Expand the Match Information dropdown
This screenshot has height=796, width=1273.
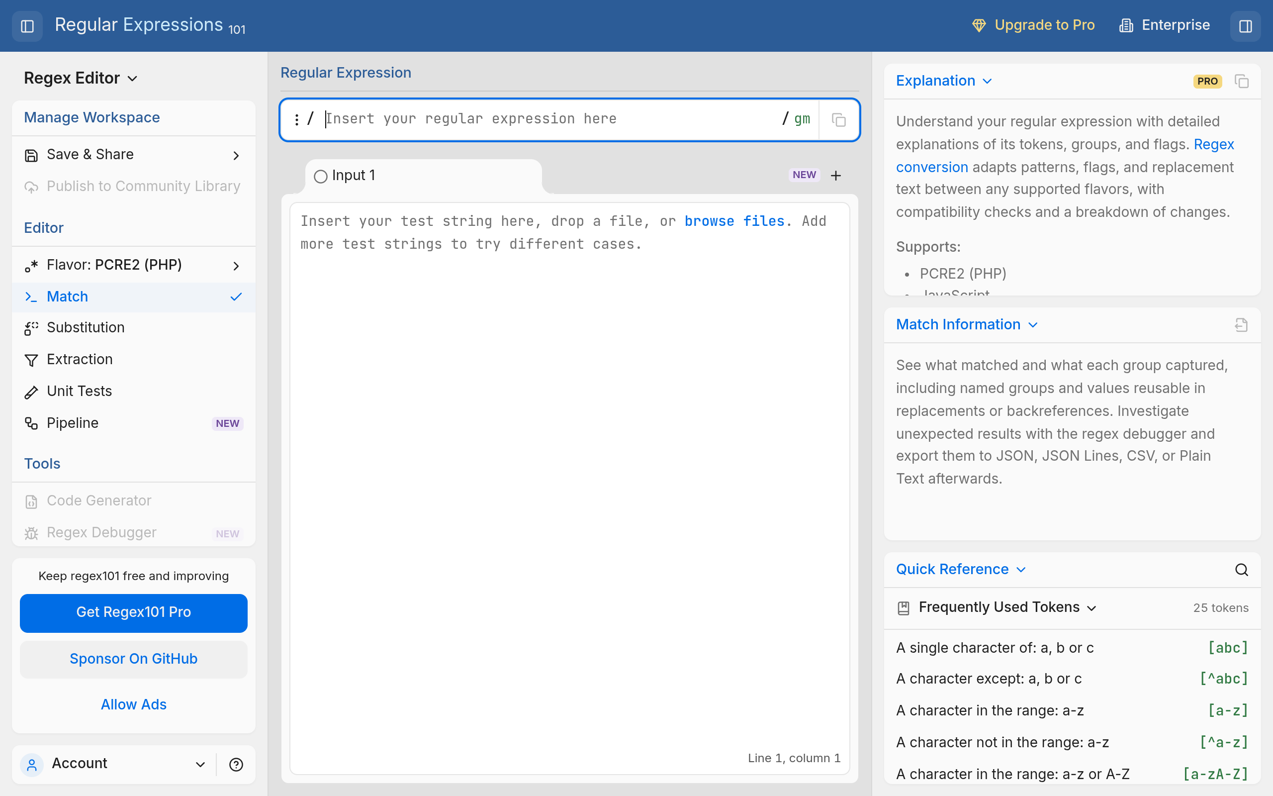[x=967, y=325]
